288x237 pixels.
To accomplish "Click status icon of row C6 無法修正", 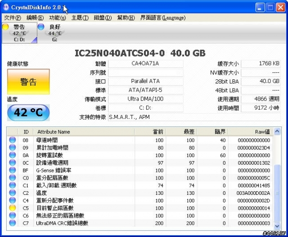I will tap(13, 215).
